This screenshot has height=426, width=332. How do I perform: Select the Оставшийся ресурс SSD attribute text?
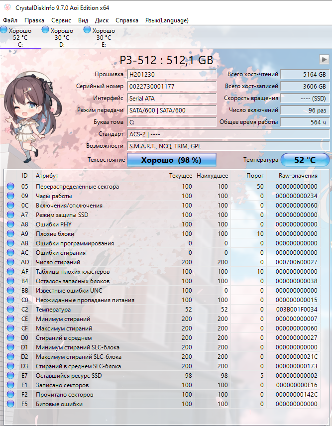pyautogui.click(x=69, y=375)
